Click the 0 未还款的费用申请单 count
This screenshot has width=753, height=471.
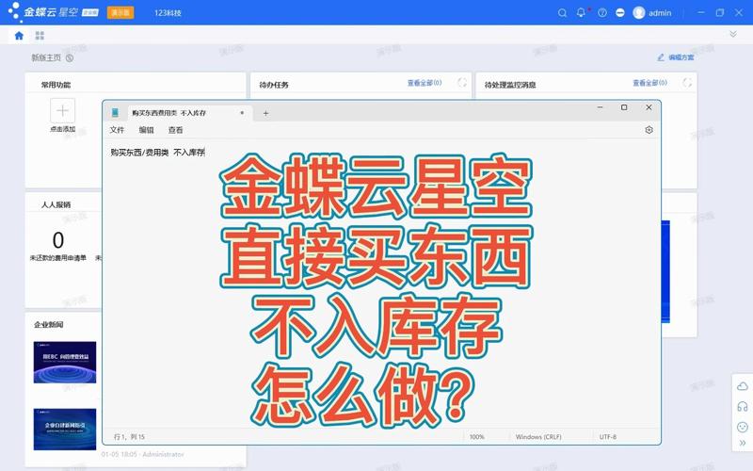58,240
